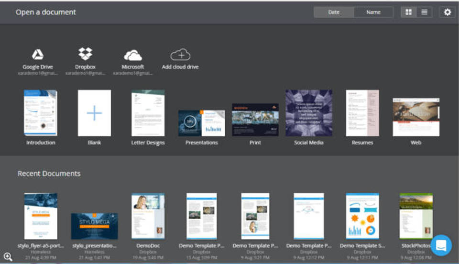
Task: Open the Resumes template category
Action: [362, 113]
